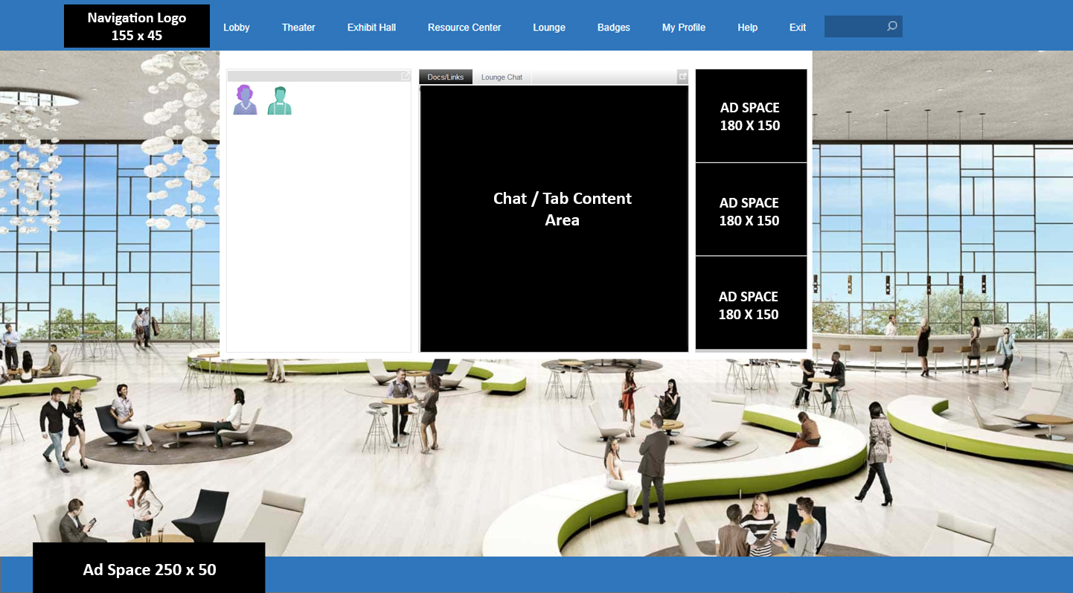Click the Chat / Tab Content Area
This screenshot has height=593, width=1073.
(554, 219)
